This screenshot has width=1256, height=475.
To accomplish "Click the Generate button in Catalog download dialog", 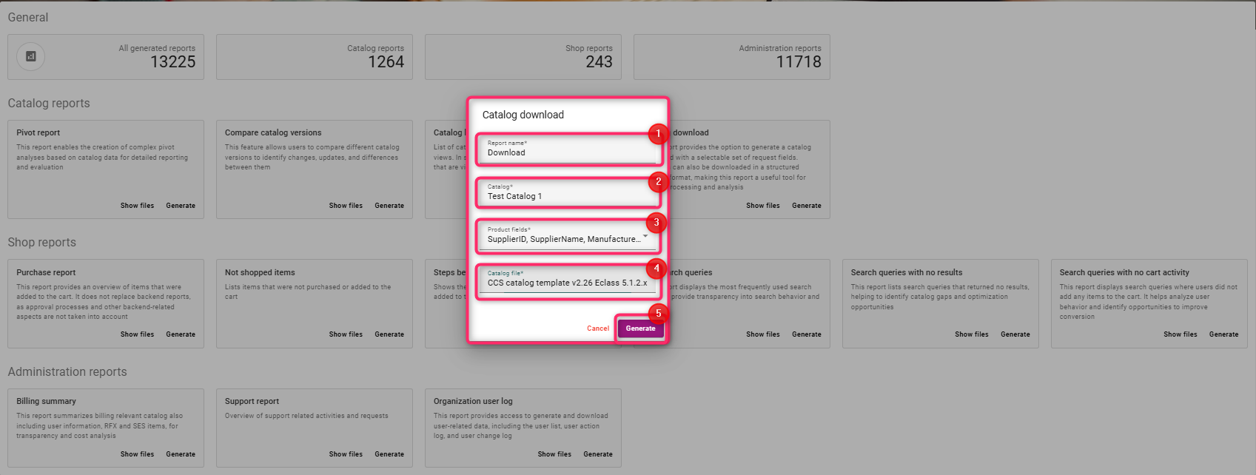I will pos(640,329).
